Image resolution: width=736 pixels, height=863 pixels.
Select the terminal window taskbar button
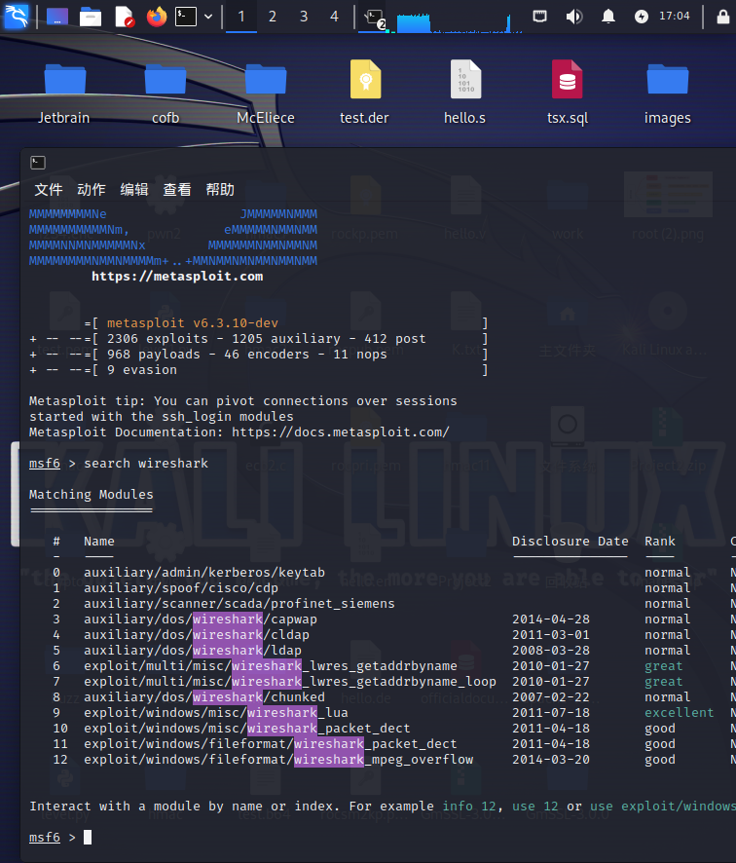375,18
